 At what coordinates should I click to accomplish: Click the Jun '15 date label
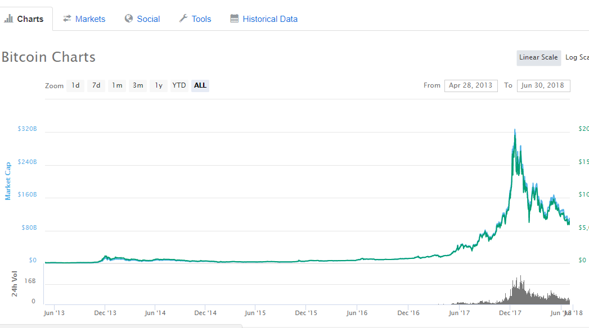(x=255, y=313)
